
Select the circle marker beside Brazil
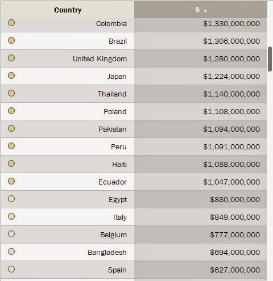(x=11, y=40)
